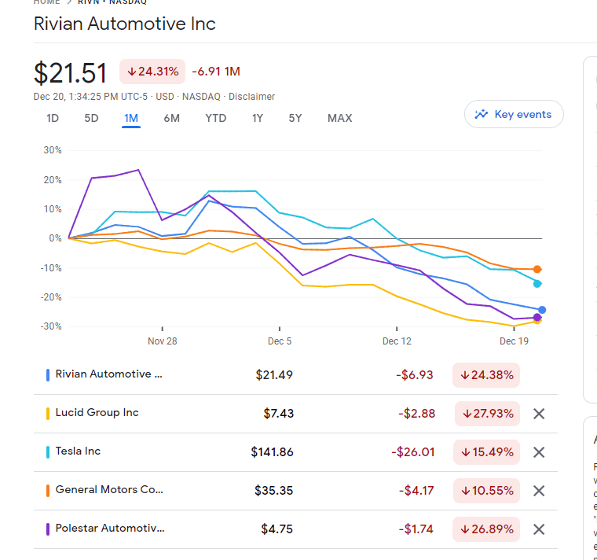
Task: Click the Nov 28 axis label
Action: [162, 341]
